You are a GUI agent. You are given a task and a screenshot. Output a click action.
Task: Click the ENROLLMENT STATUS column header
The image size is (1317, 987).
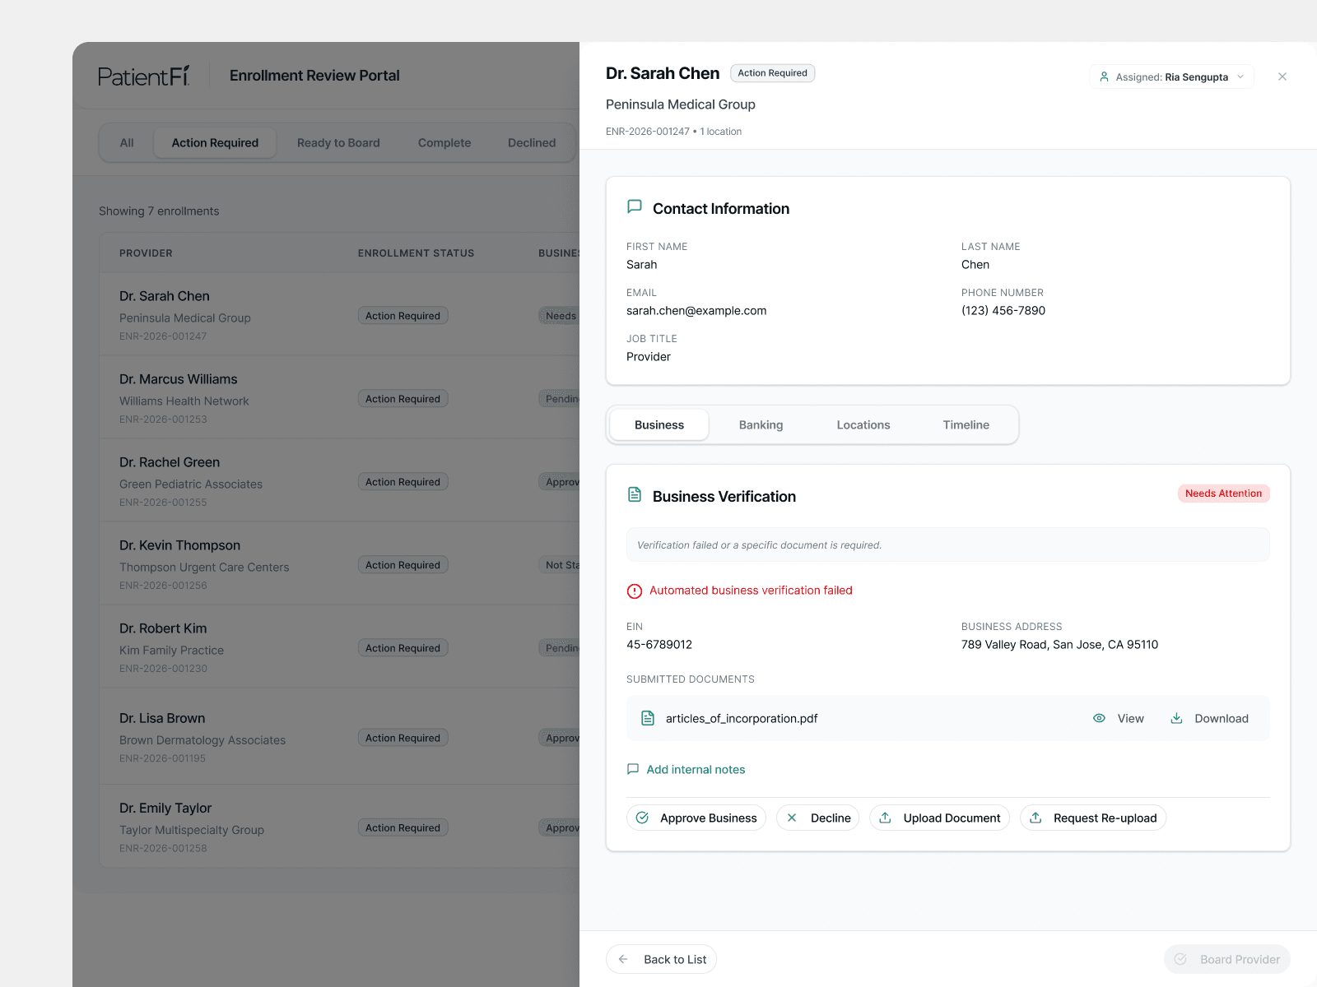pos(416,253)
